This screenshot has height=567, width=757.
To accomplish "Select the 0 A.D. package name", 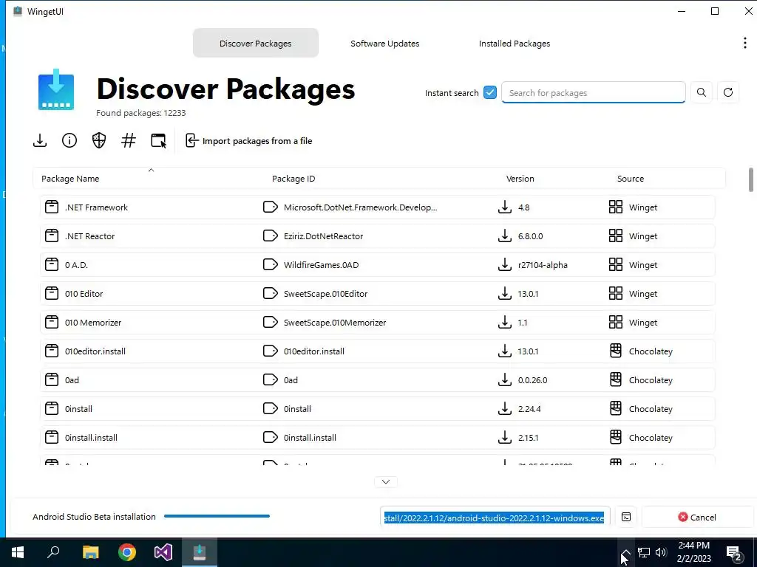I will (76, 265).
